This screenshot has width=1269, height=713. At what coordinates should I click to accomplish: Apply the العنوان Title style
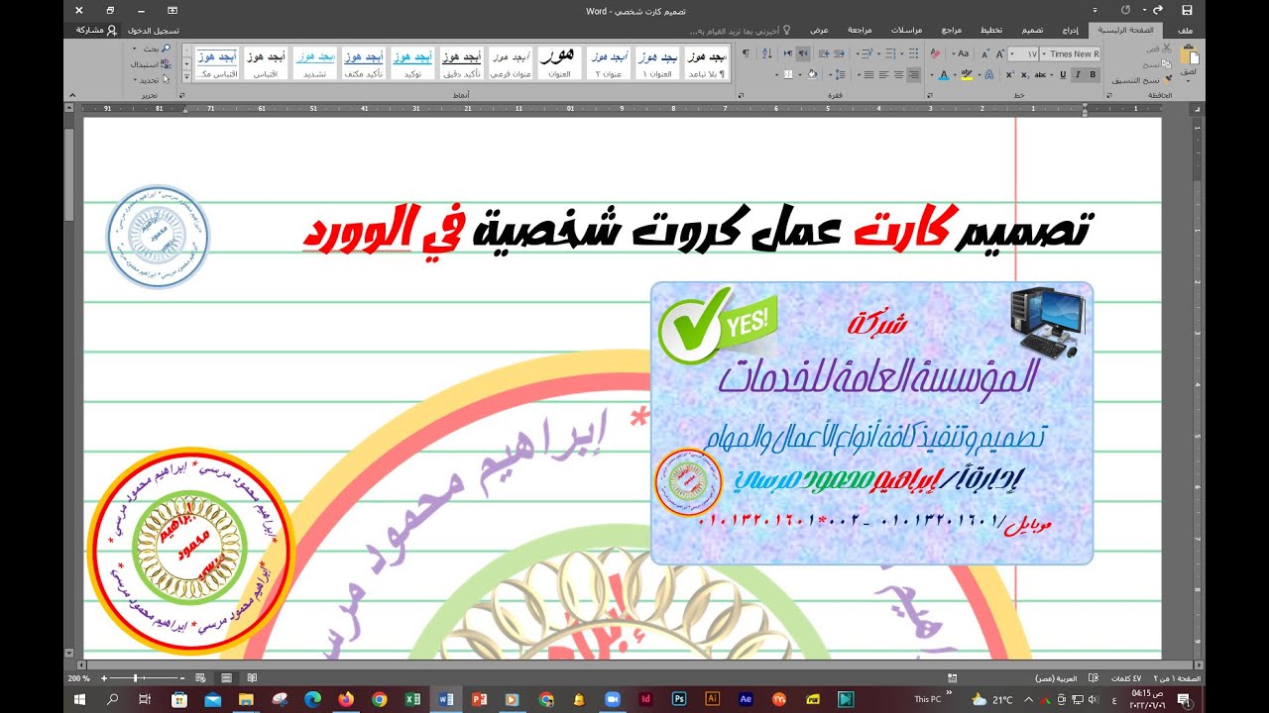click(x=561, y=61)
